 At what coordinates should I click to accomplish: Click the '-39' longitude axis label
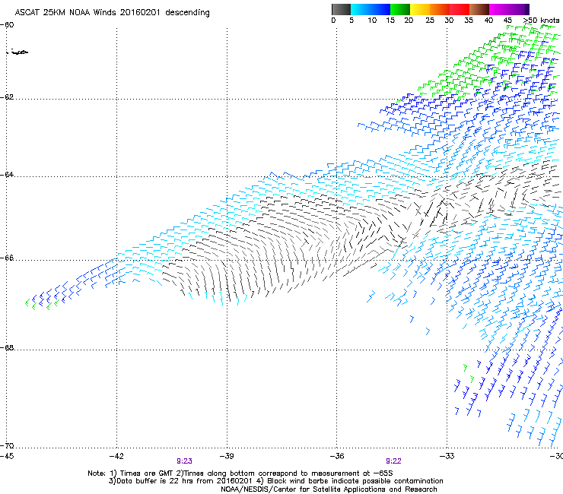[x=227, y=456]
